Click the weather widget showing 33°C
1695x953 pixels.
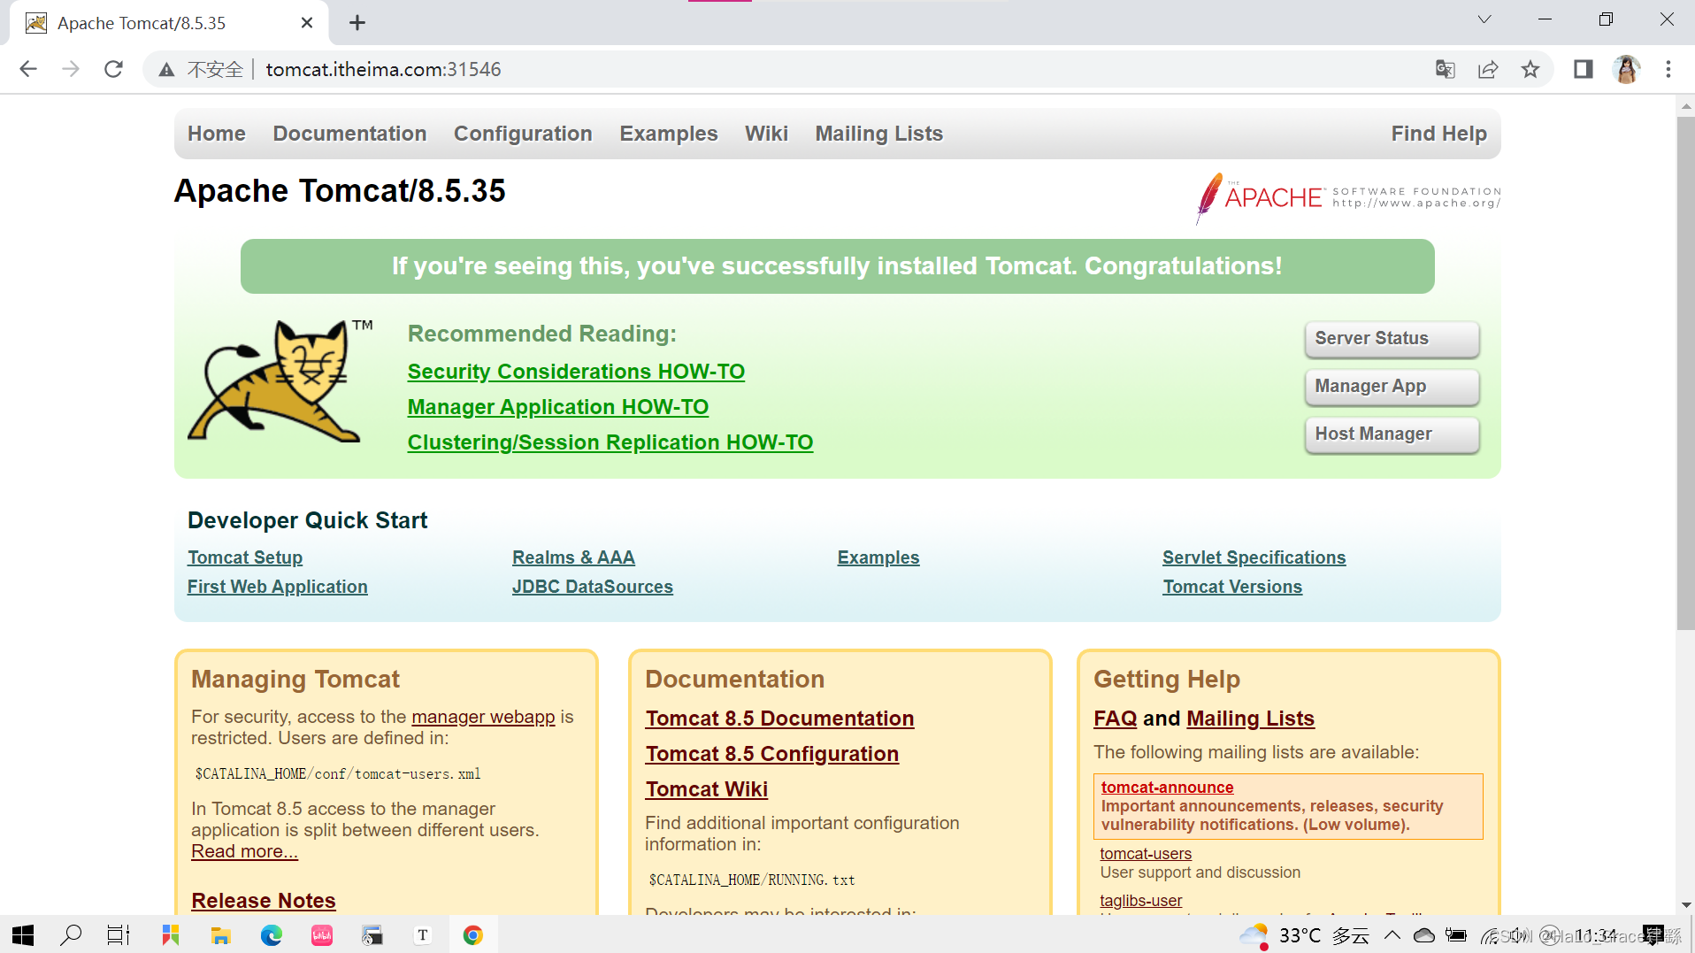[x=1304, y=935]
